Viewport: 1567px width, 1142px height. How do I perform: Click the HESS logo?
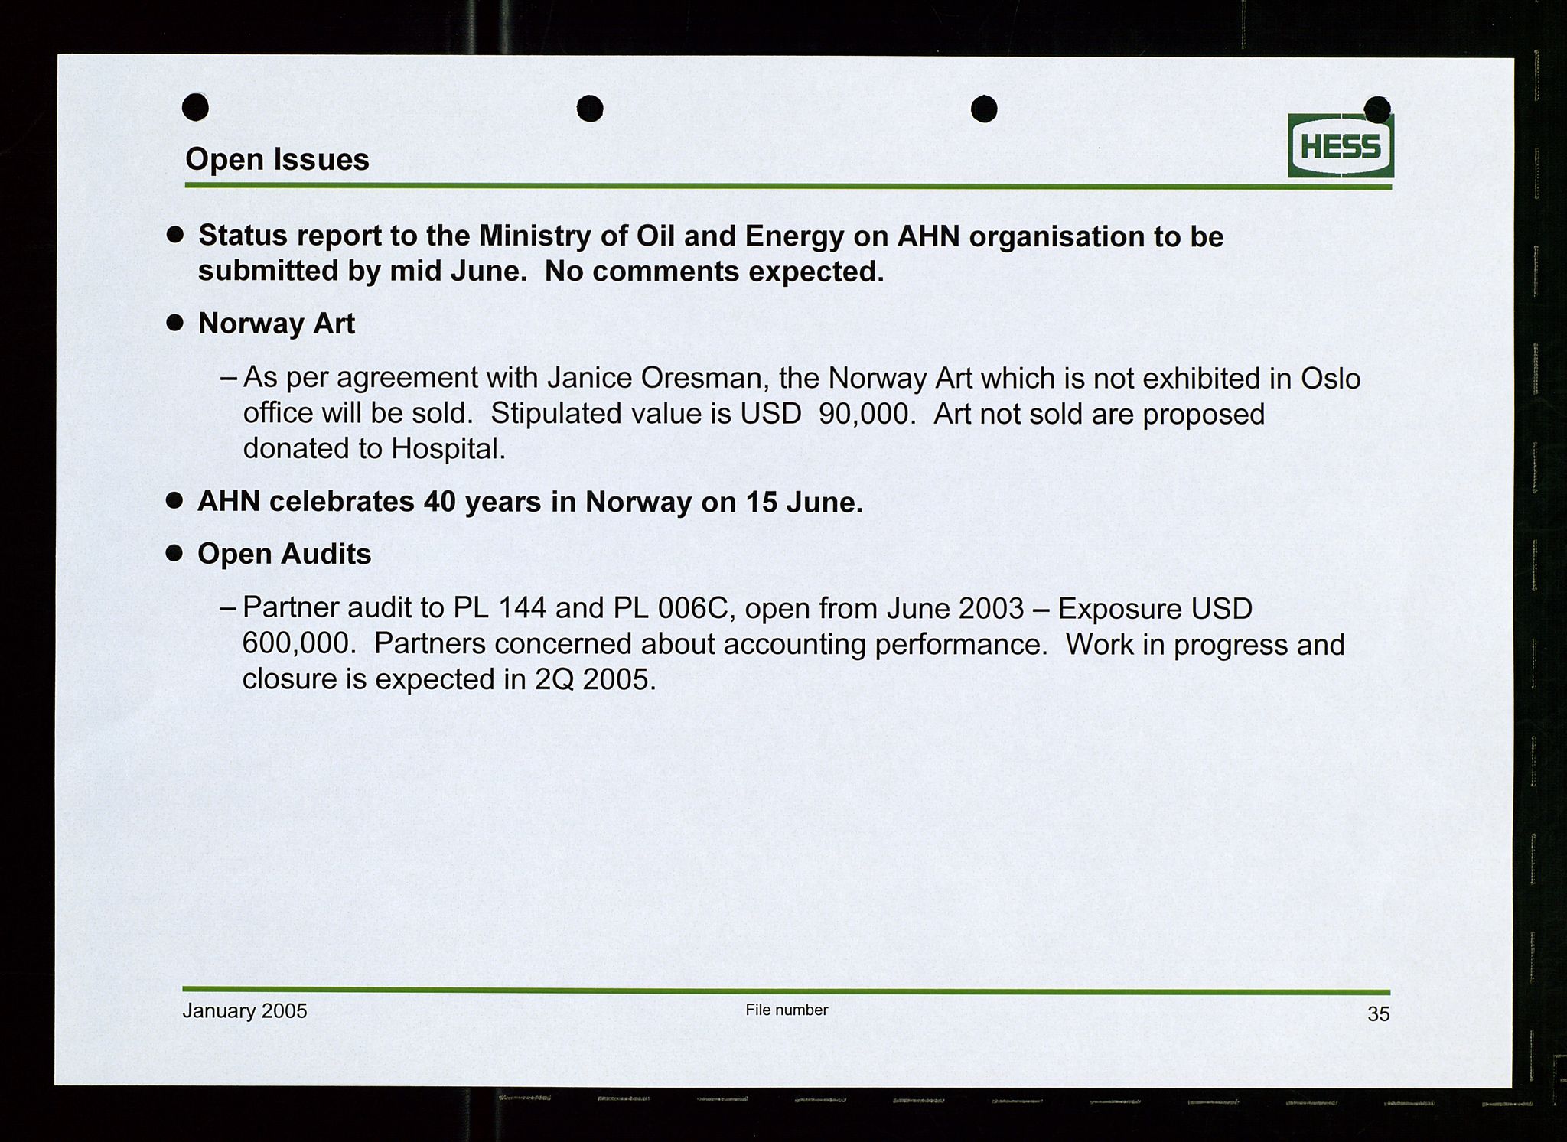pyautogui.click(x=1341, y=145)
